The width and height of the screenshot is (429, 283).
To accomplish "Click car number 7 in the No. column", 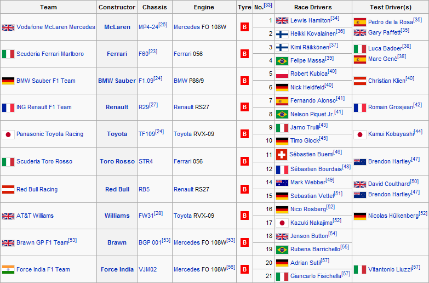I will click(x=271, y=100).
